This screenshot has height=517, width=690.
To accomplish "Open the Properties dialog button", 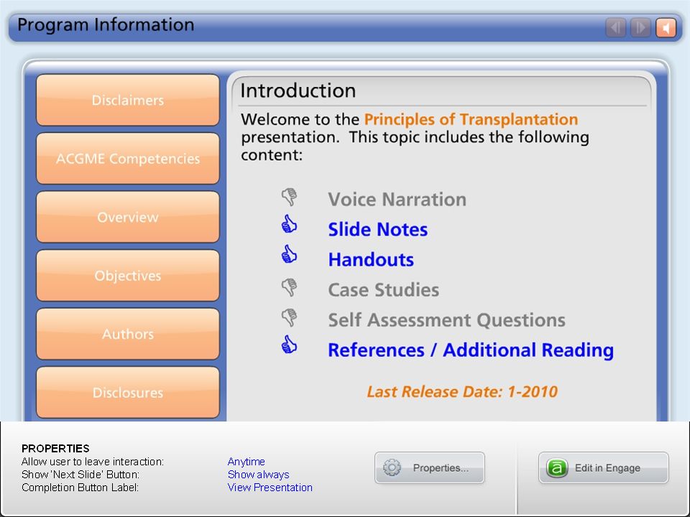I will pyautogui.click(x=430, y=467).
